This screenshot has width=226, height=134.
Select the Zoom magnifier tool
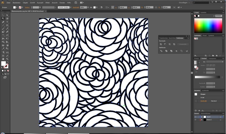point(7,59)
